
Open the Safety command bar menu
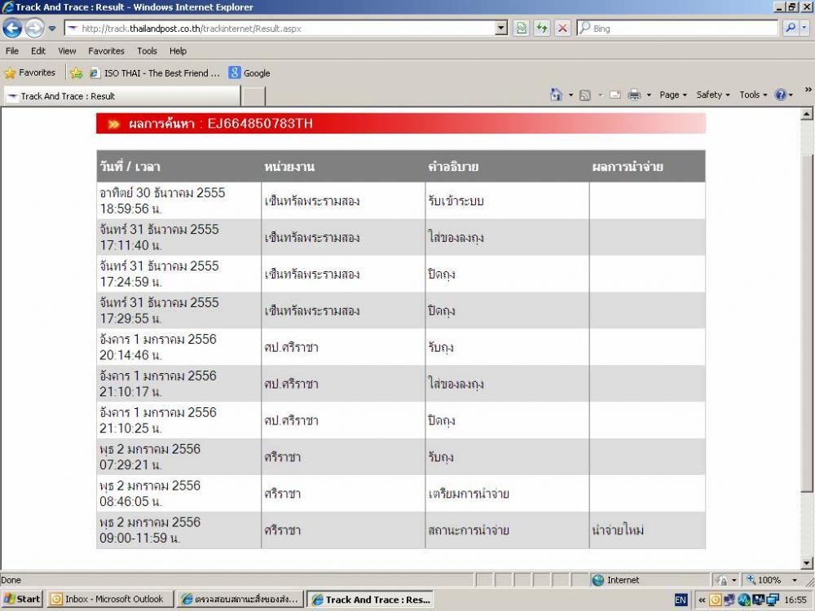pos(713,95)
